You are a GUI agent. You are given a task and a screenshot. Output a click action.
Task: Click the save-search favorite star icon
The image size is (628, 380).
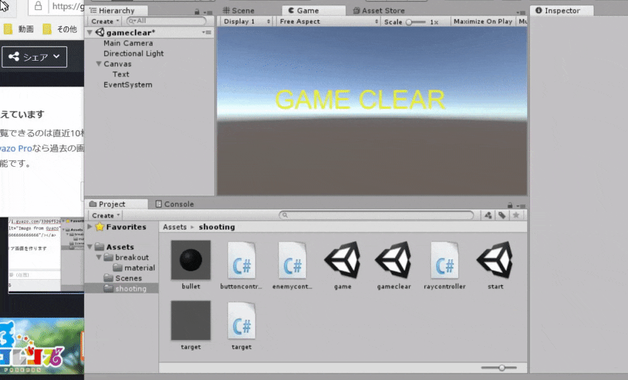514,215
